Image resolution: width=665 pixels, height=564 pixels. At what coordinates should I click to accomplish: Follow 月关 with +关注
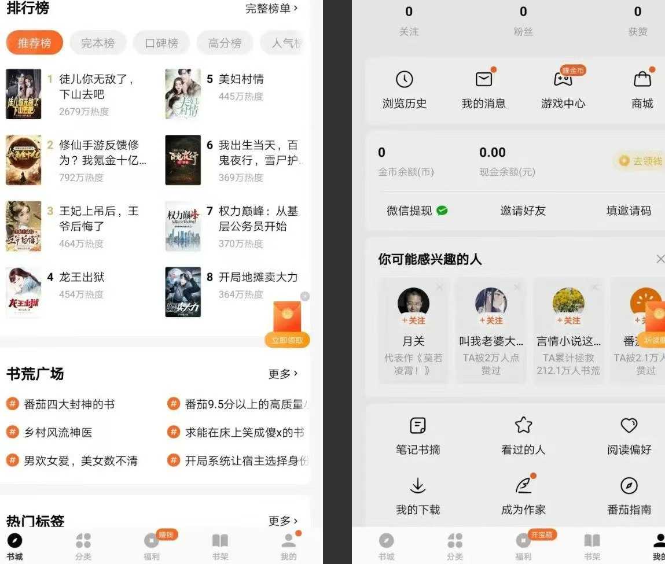[413, 320]
